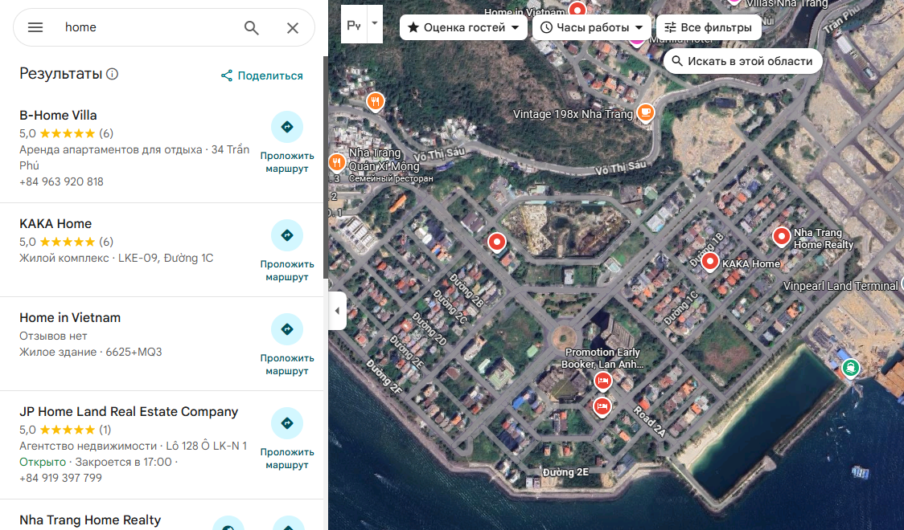
Task: Click the search magnifier icon
Action: point(252,27)
